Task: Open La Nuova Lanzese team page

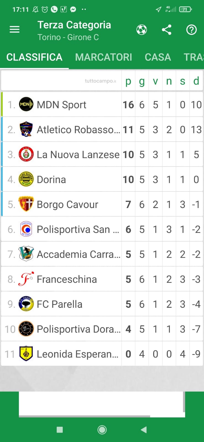Action: tap(78, 154)
